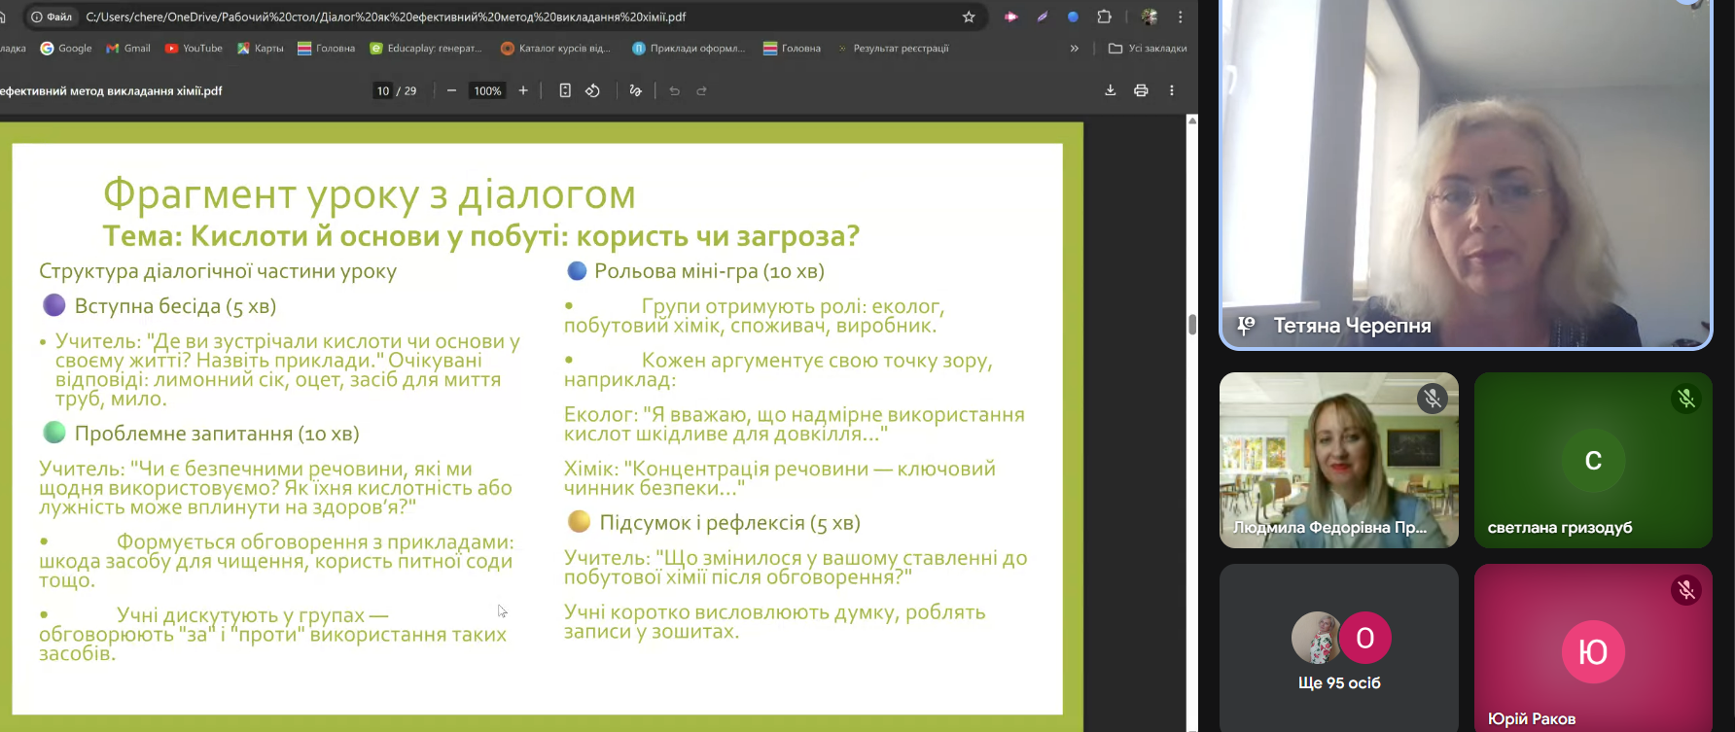1735x732 pixels.
Task: Bookmark this page with the star icon
Action: pyautogui.click(x=969, y=17)
